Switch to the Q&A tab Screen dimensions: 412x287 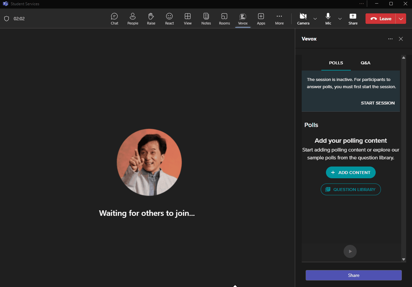pyautogui.click(x=366, y=63)
